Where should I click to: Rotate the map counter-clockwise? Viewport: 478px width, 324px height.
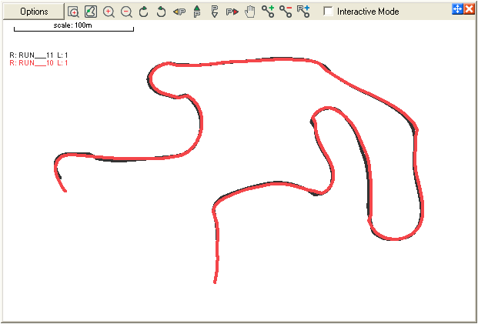[162, 12]
